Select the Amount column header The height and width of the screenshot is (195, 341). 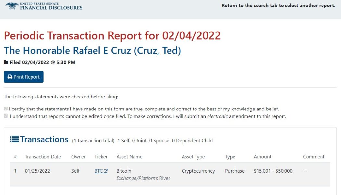[262, 157]
